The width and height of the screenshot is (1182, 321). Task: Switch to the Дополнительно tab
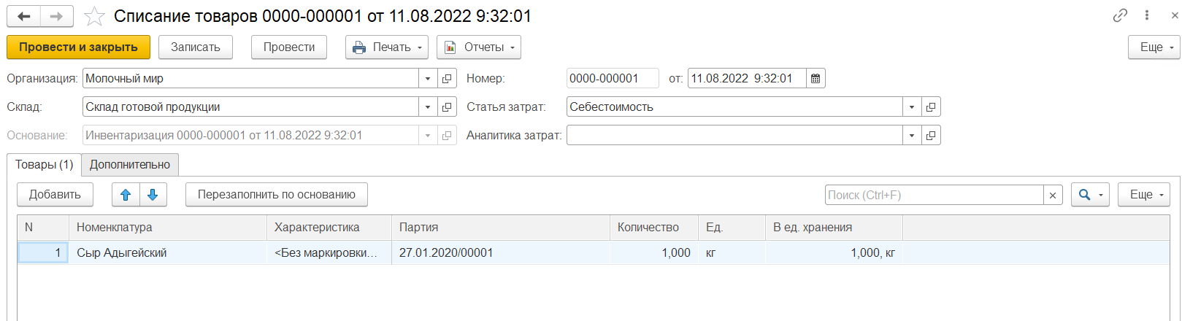(130, 165)
